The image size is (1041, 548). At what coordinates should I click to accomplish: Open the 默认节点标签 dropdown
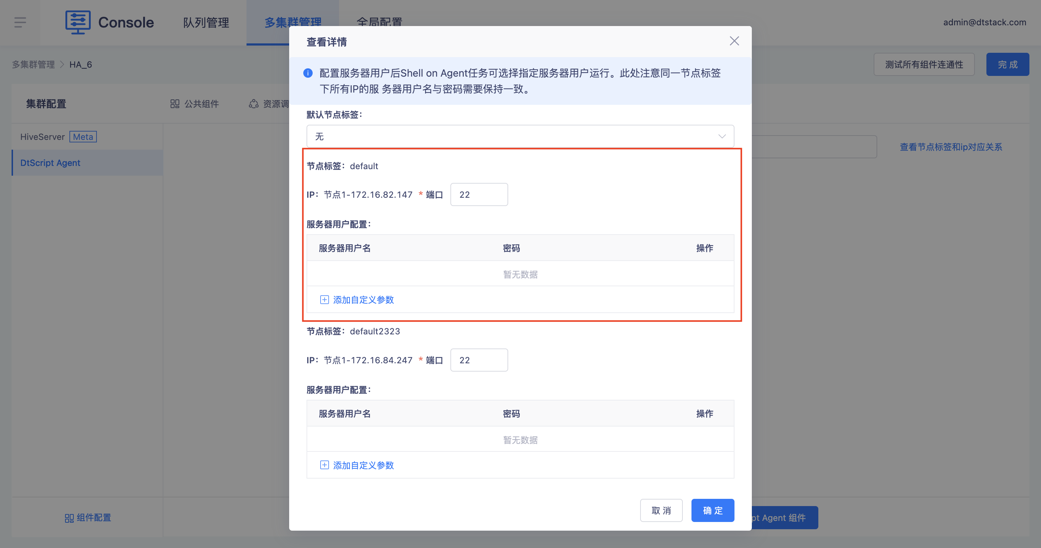point(520,136)
